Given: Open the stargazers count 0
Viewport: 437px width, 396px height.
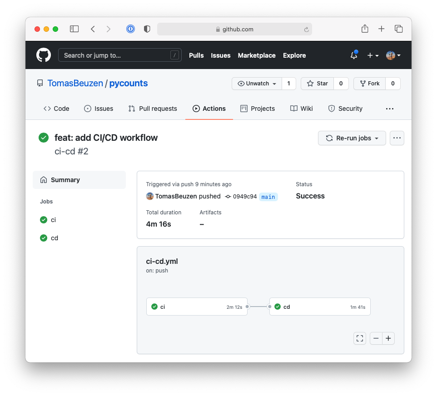Looking at the screenshot, I should tap(341, 84).
